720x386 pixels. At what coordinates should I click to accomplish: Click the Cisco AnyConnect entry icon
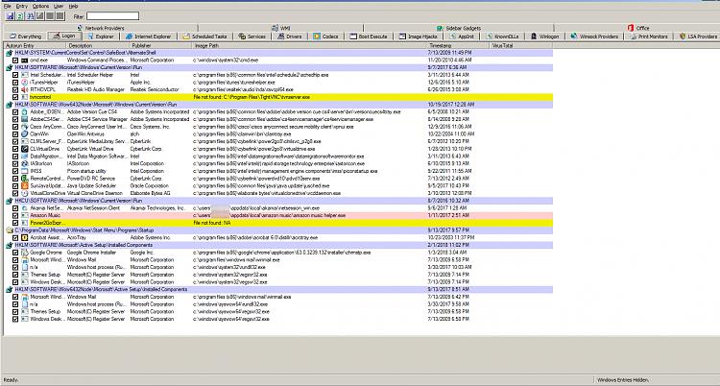tap(24, 127)
